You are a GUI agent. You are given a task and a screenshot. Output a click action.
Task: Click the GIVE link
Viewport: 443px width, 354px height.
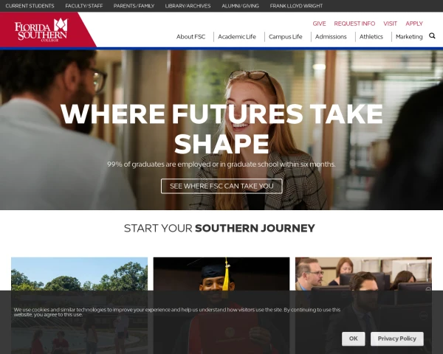pos(319,24)
